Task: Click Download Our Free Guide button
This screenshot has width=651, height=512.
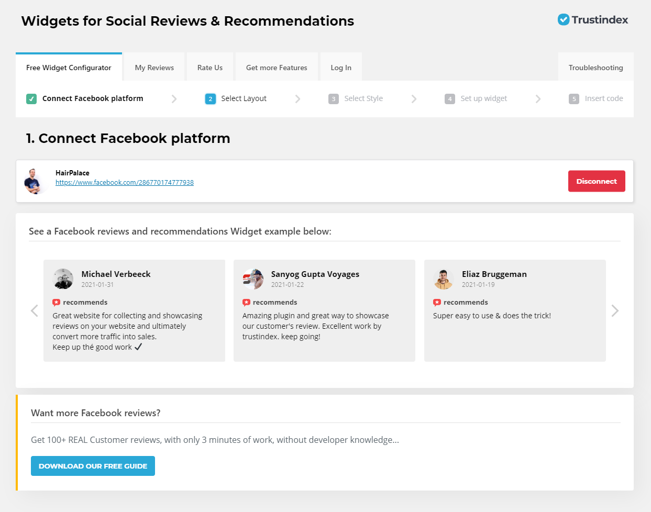Action: point(93,466)
